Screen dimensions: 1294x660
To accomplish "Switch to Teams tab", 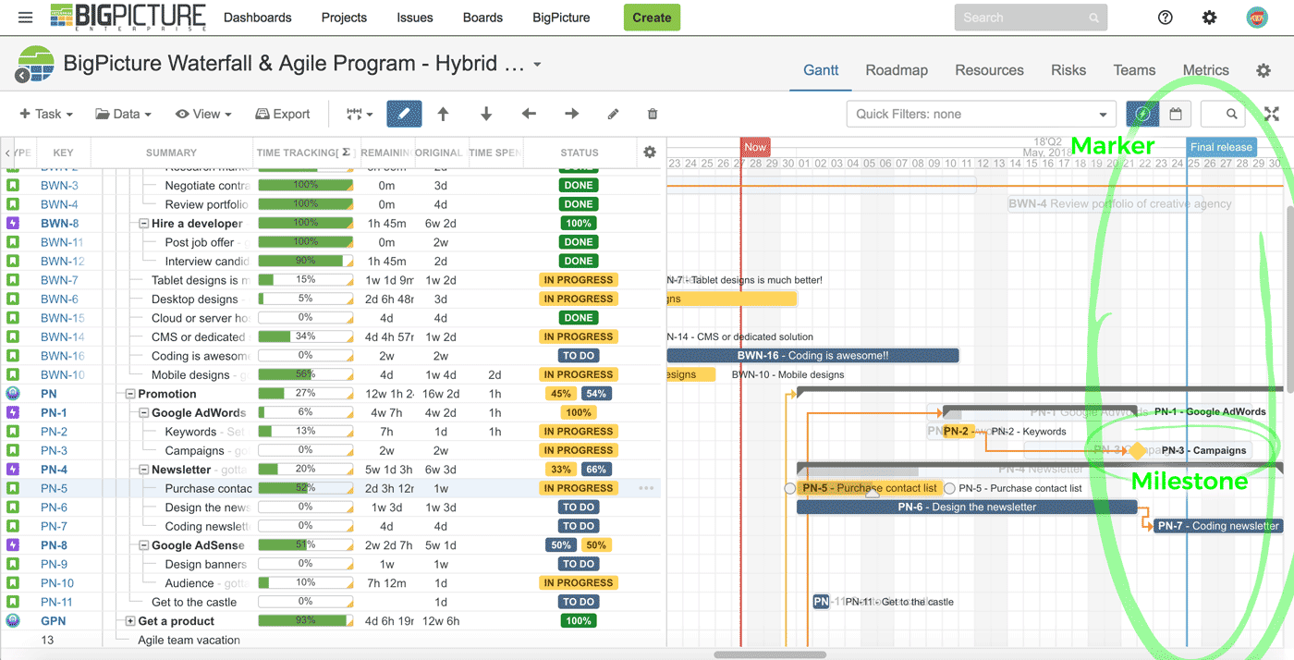I will pos(1134,70).
